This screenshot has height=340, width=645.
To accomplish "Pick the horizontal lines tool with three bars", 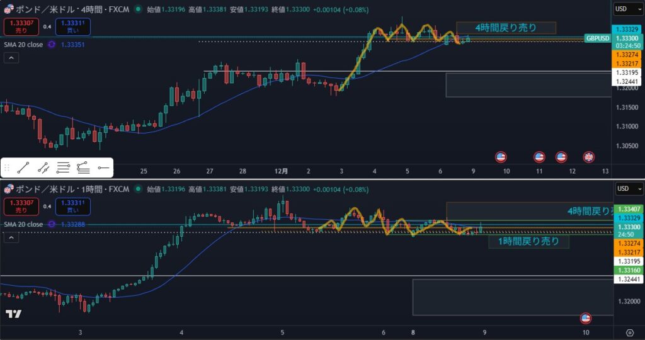I will (63, 167).
